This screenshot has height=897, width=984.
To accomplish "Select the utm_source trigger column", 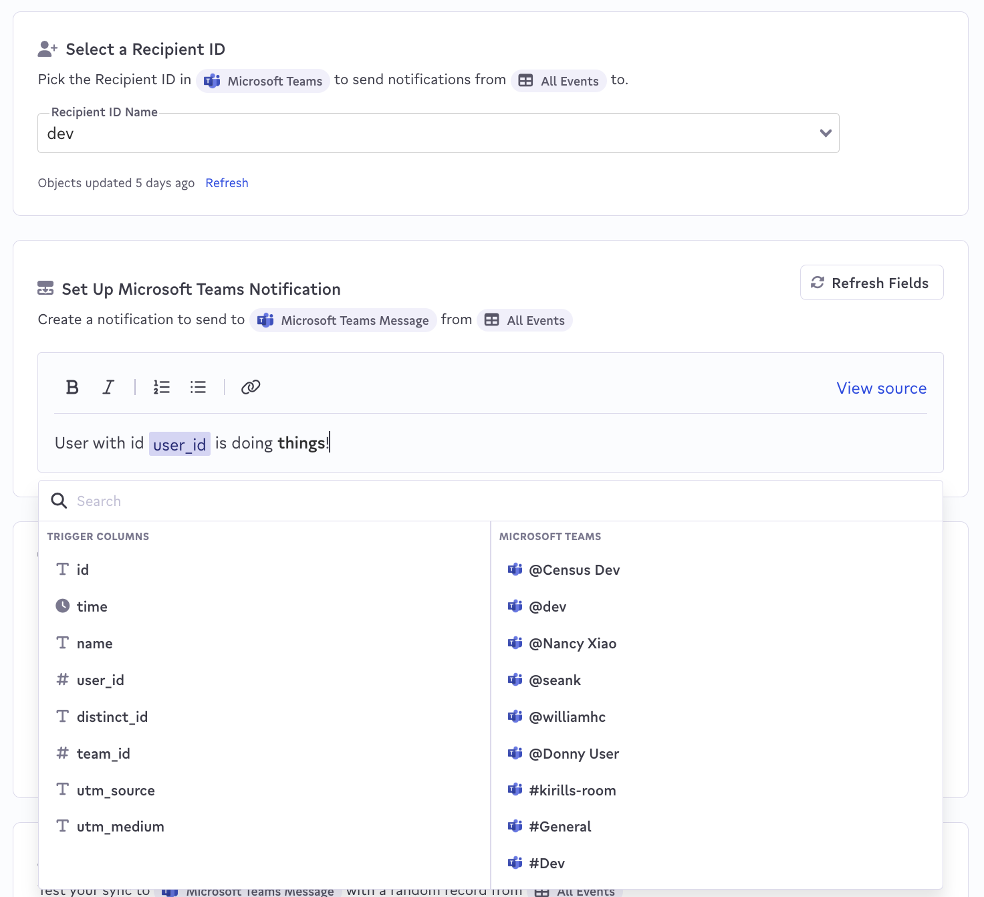I will click(116, 790).
